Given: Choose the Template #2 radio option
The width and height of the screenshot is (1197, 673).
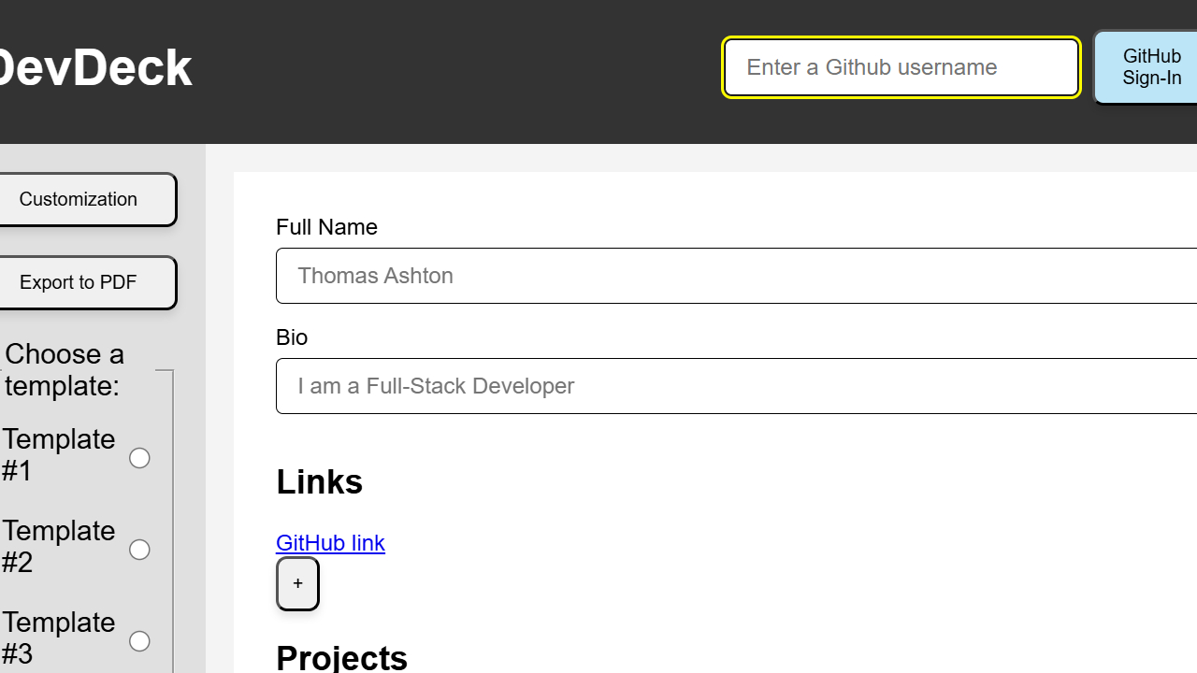Looking at the screenshot, I should coord(139,550).
